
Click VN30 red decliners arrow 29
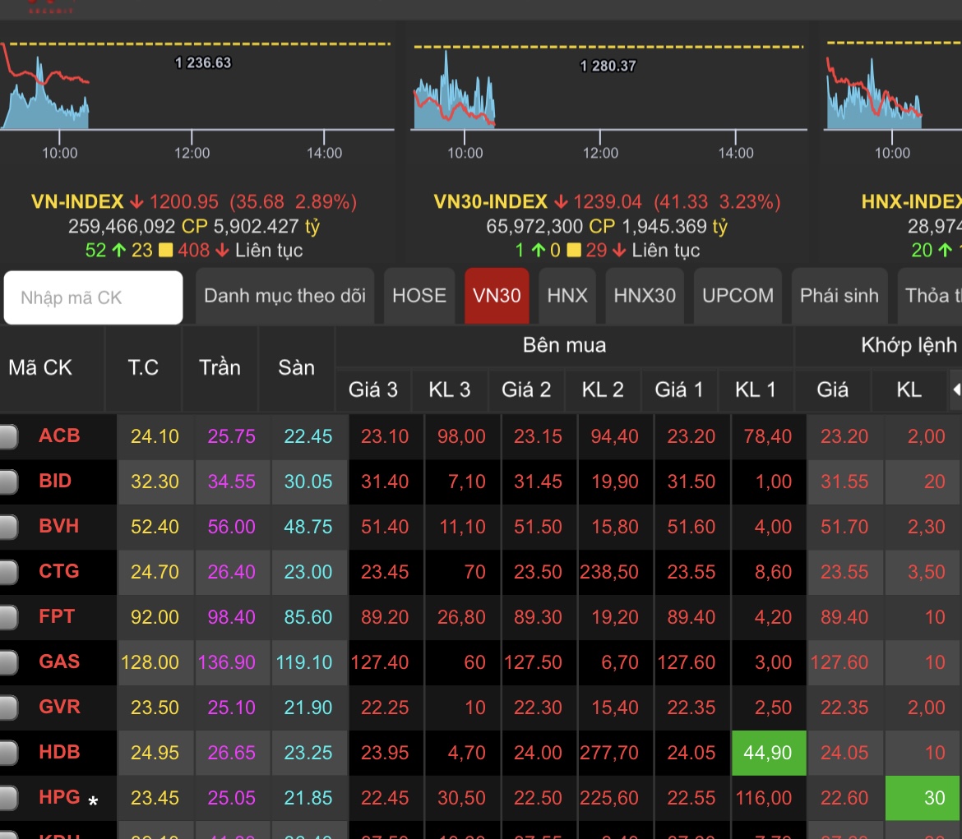(619, 251)
